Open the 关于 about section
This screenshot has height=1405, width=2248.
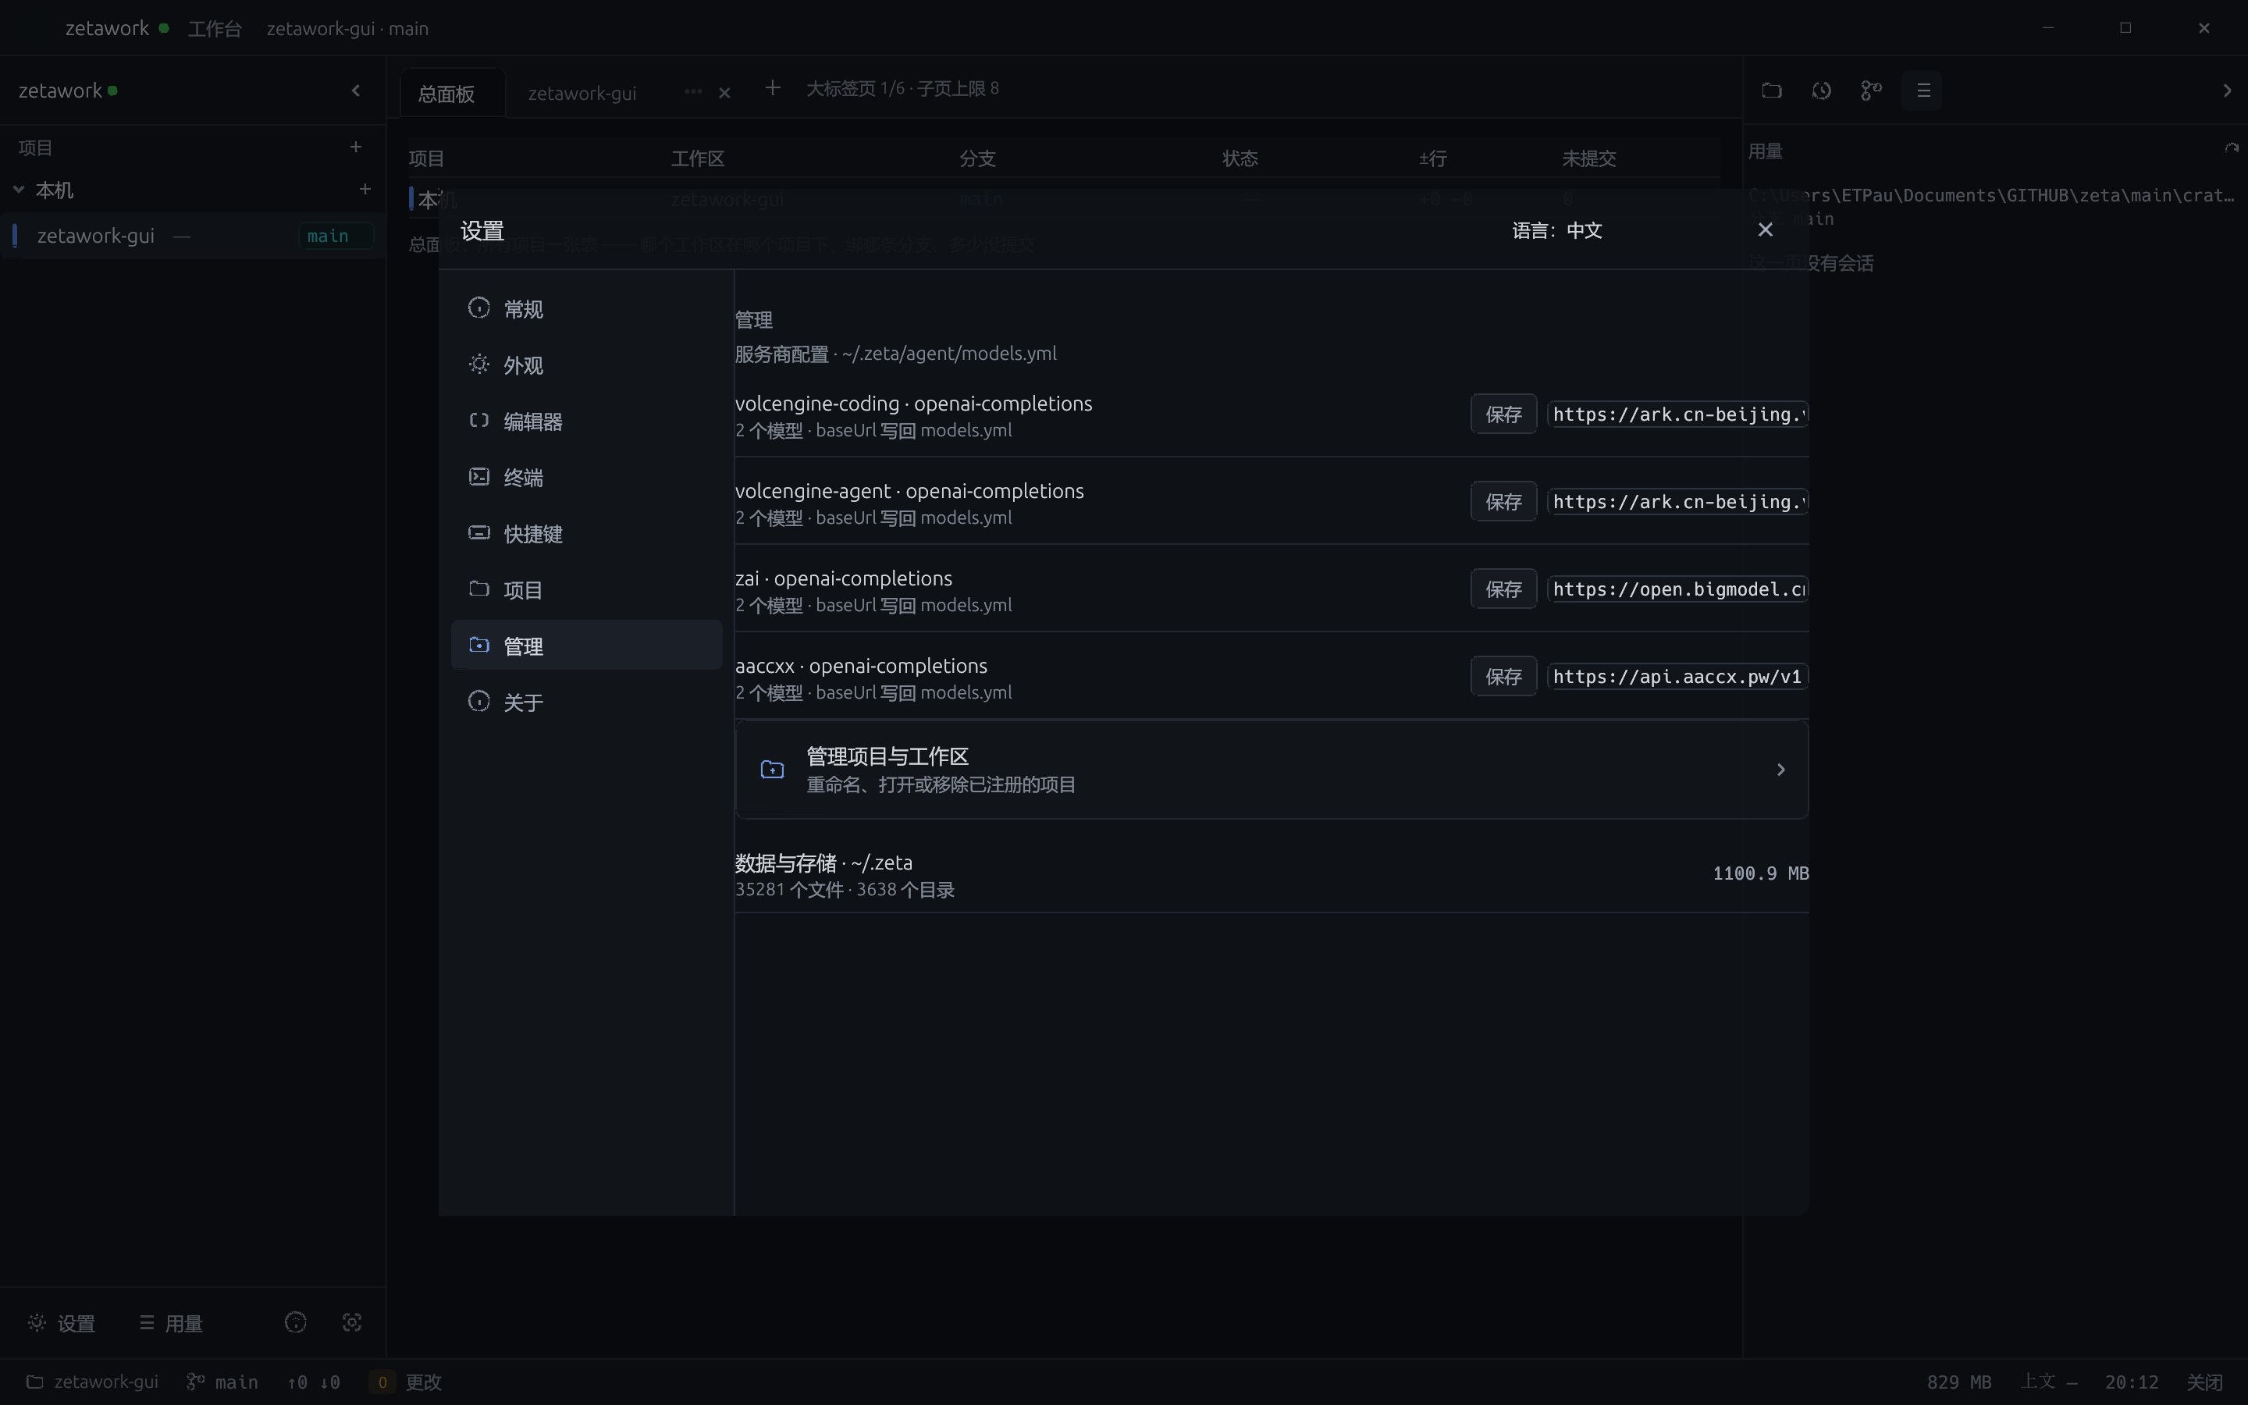[x=586, y=702]
